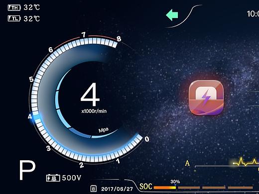Click the tachometer mark 0
Screen dimensions: 259x194
coord(147,139)
